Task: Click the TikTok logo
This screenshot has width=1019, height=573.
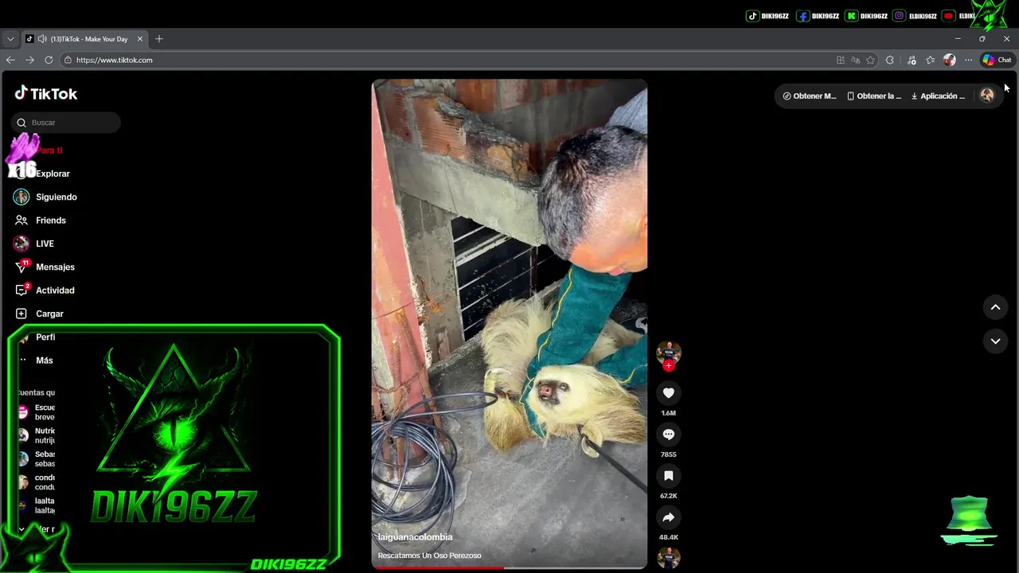Action: [x=46, y=93]
